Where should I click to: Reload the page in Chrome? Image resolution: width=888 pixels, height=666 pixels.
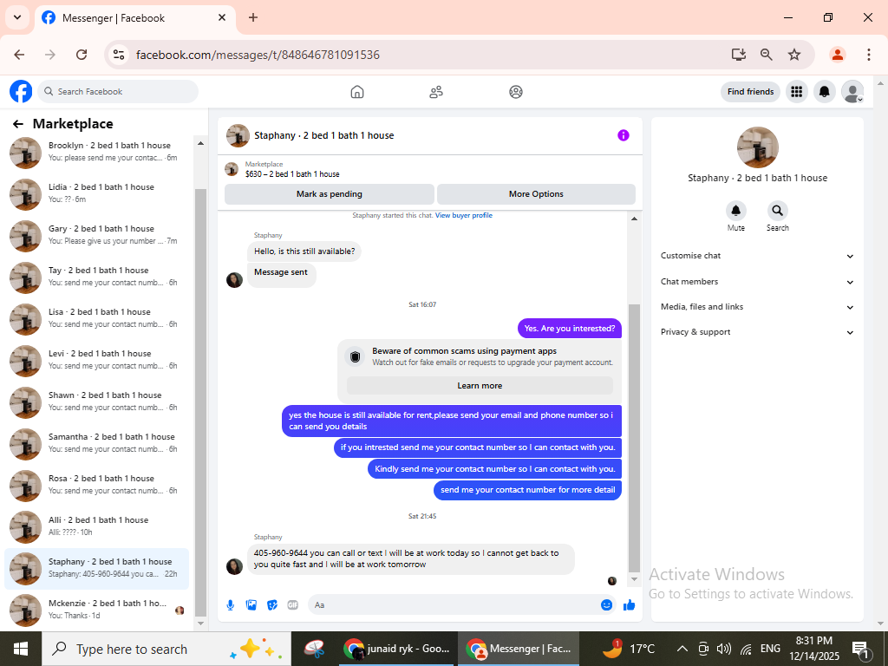point(82,55)
